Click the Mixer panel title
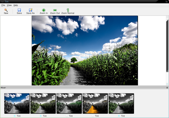Screen dimensions: 169x118 [3, 88]
